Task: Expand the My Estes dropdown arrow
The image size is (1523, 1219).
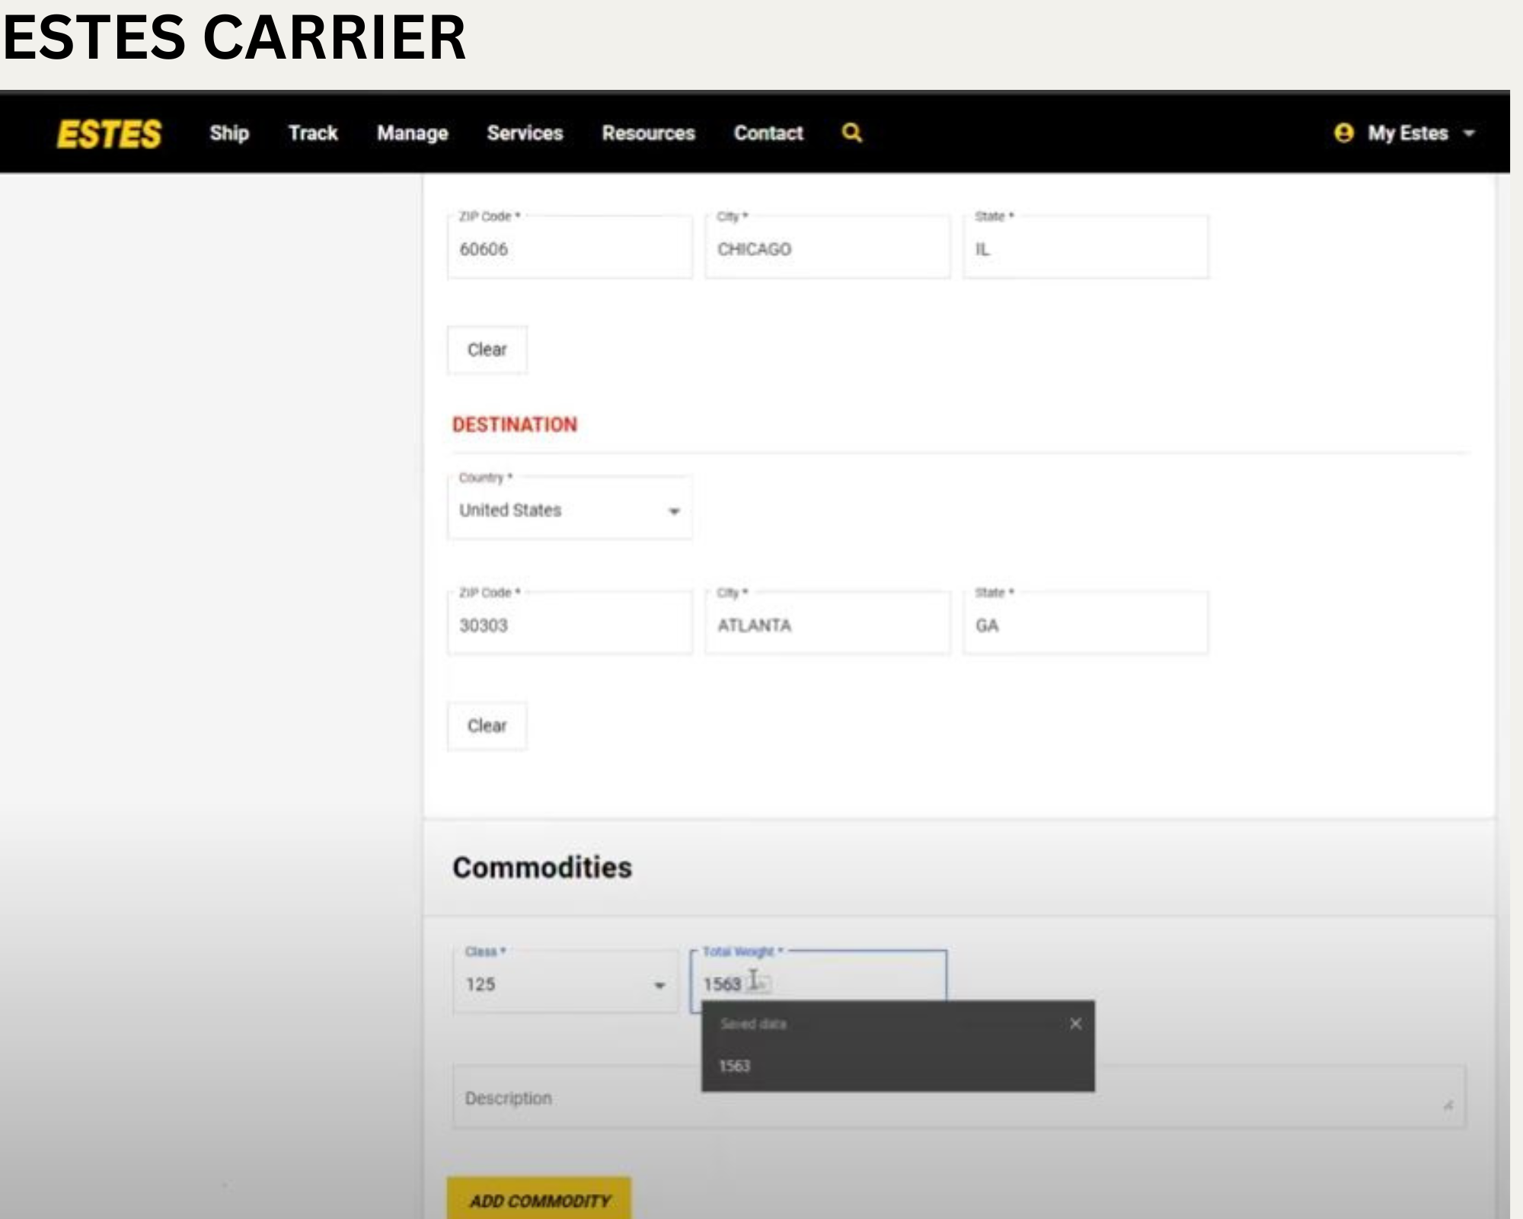Action: [x=1469, y=133]
